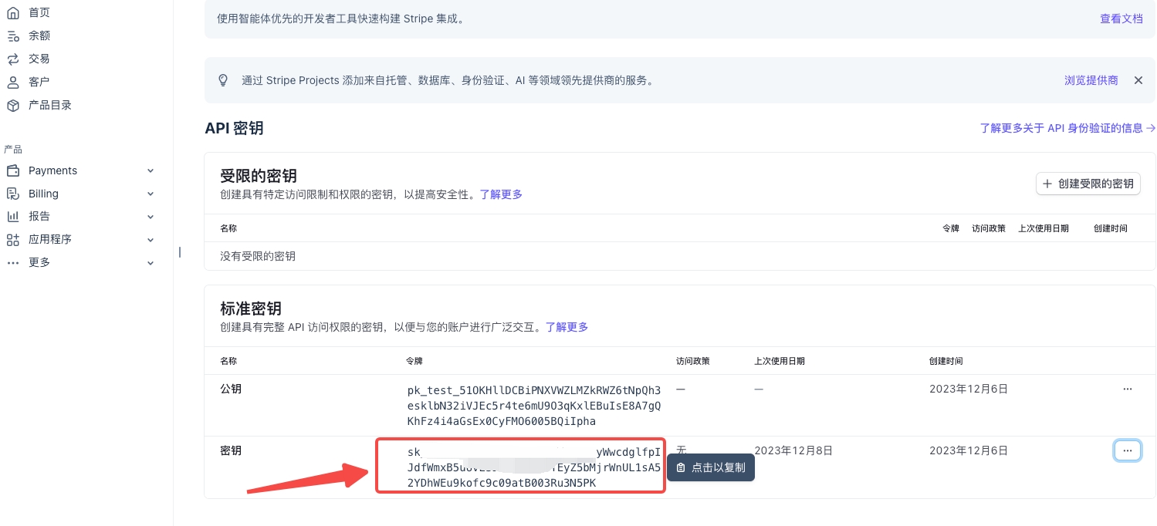This screenshot has width=1157, height=526.
Task: Open 交易 transactions via its arrows icon
Action: coord(12,59)
